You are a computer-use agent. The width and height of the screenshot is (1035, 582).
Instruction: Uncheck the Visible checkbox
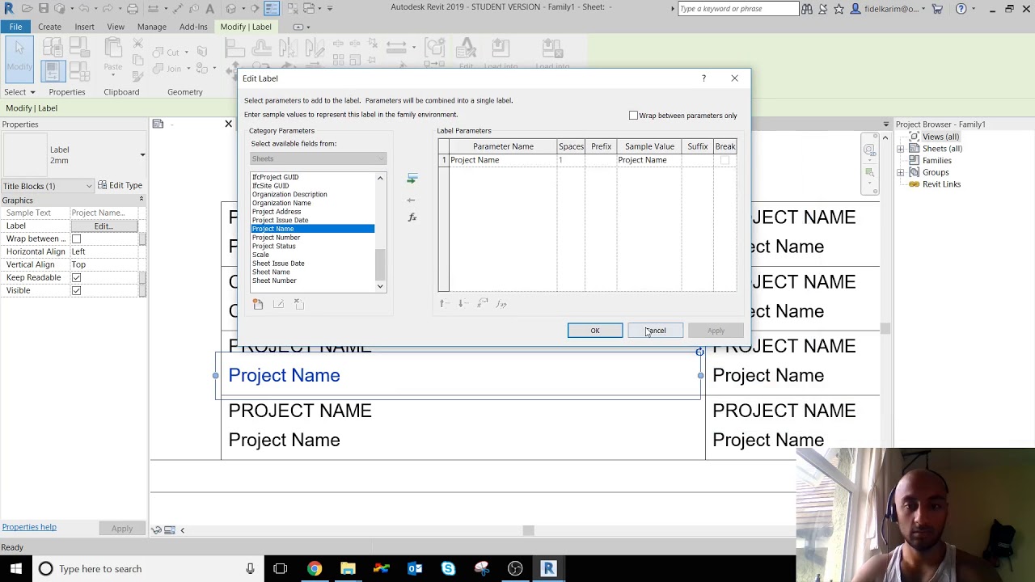click(x=76, y=291)
